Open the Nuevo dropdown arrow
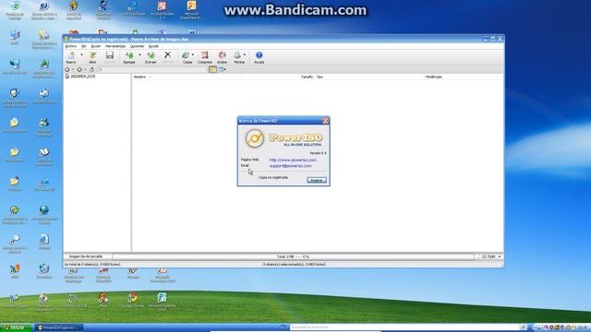Screen dimensions: 591x332 click(81, 55)
